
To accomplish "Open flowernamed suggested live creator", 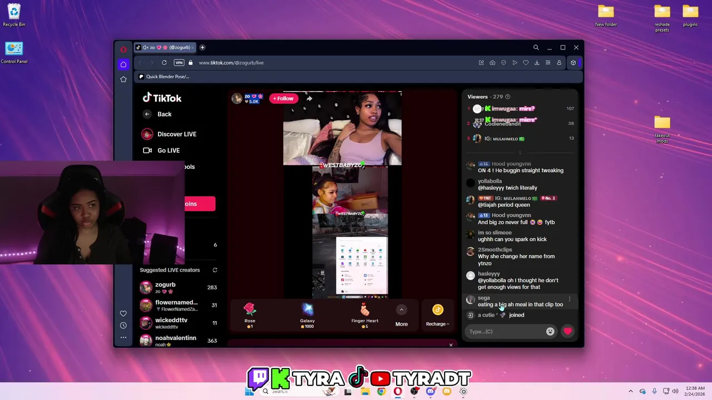I will click(179, 305).
